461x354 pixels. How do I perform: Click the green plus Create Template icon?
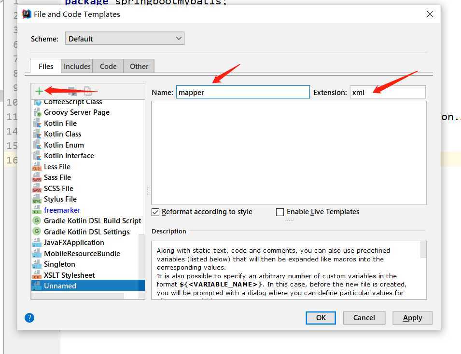pos(39,91)
